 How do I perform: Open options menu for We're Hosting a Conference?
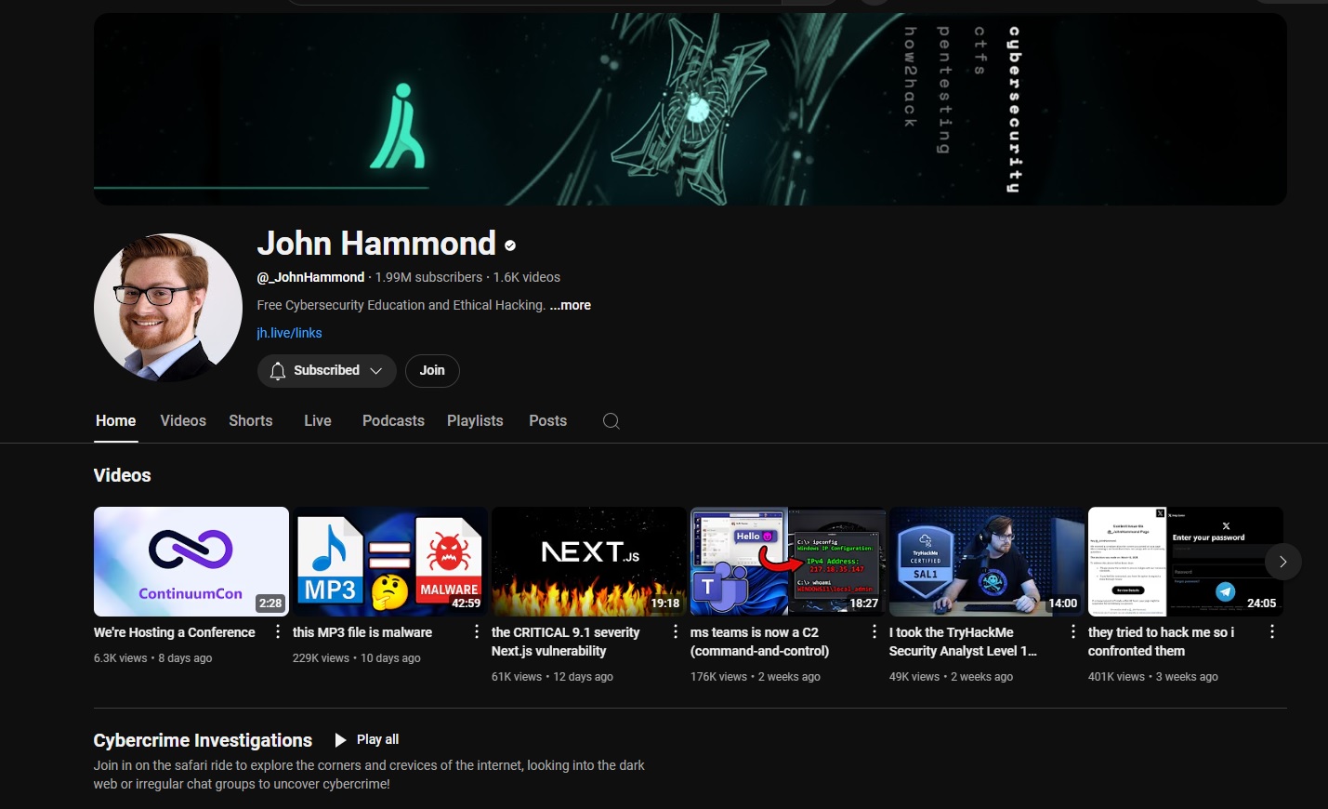pos(277,632)
